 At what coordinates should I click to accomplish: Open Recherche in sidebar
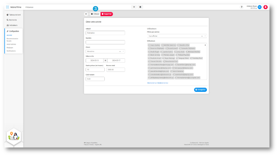click(x=12, y=20)
